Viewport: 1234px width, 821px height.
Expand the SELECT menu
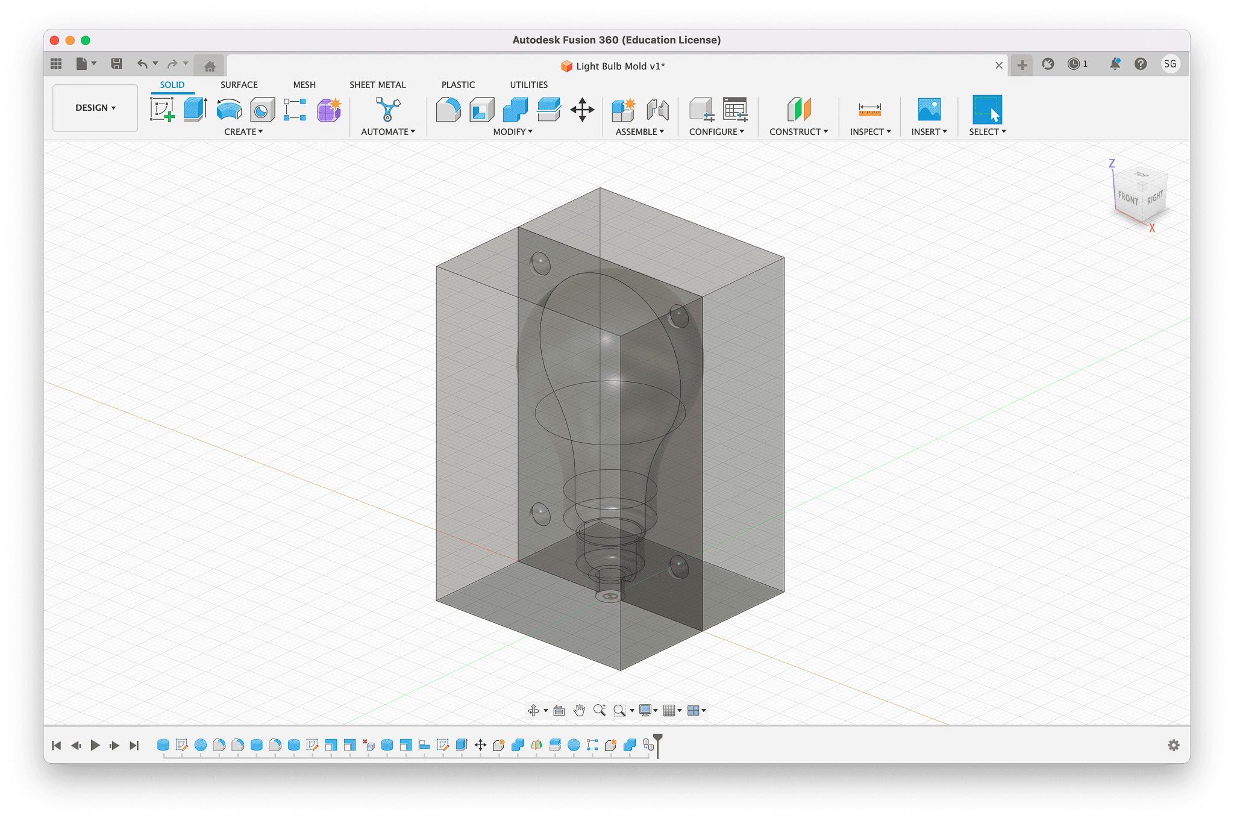(988, 132)
